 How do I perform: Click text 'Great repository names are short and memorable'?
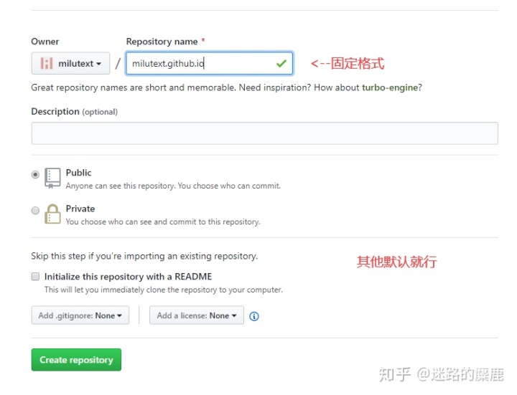pyautogui.click(x=134, y=87)
